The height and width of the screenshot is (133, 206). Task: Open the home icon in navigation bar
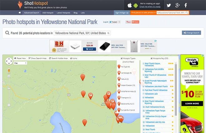20,12
